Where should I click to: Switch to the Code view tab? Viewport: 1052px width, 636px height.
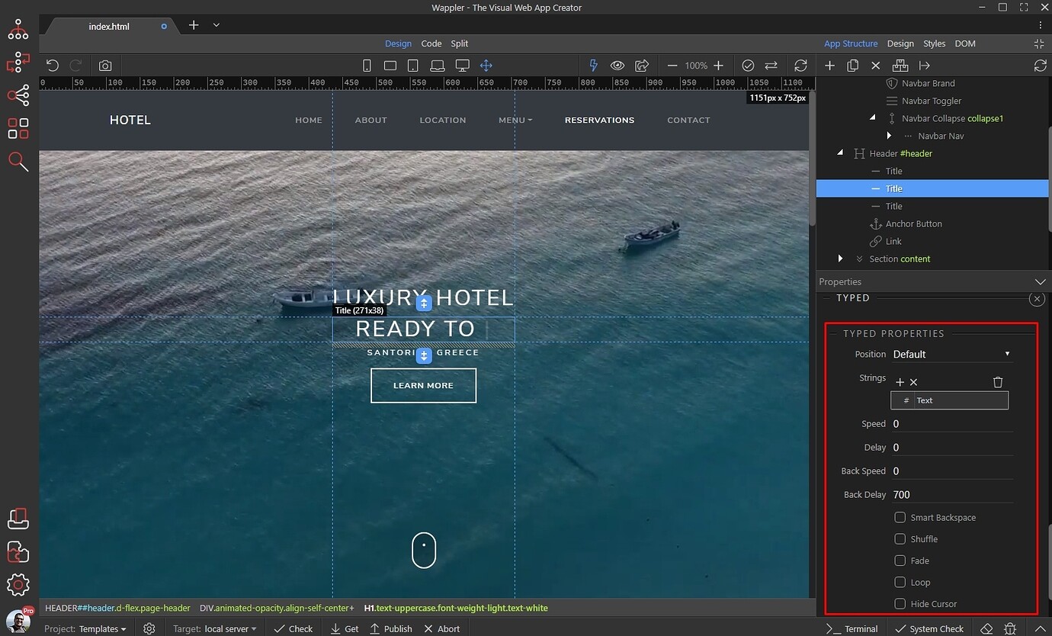coord(431,43)
